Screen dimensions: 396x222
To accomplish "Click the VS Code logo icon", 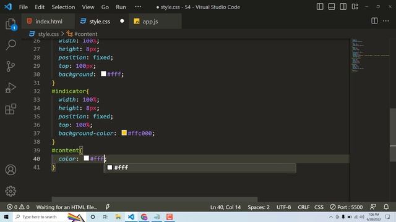I will [x=8, y=7].
